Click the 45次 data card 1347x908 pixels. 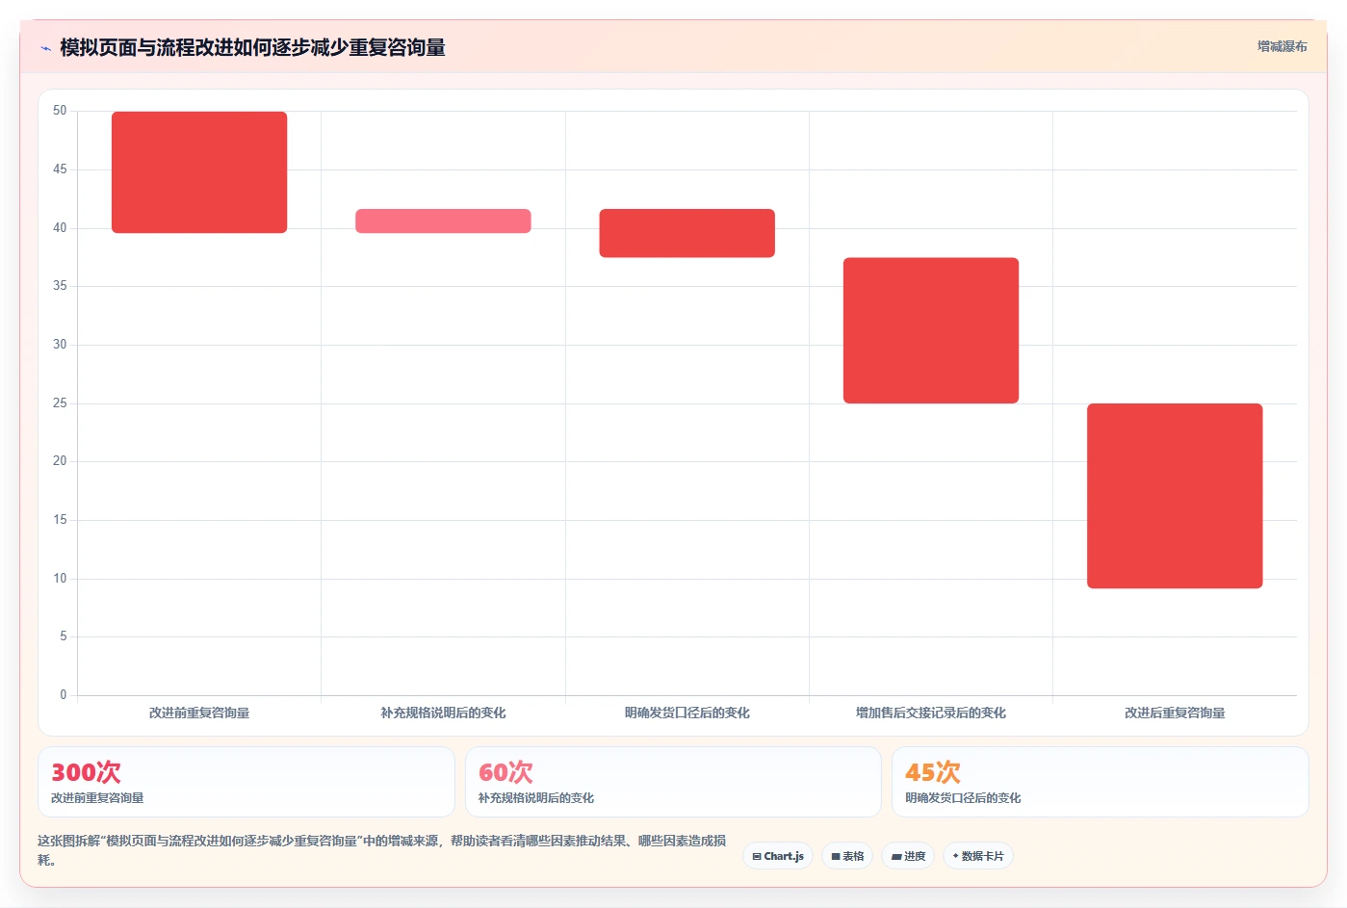click(x=1100, y=782)
